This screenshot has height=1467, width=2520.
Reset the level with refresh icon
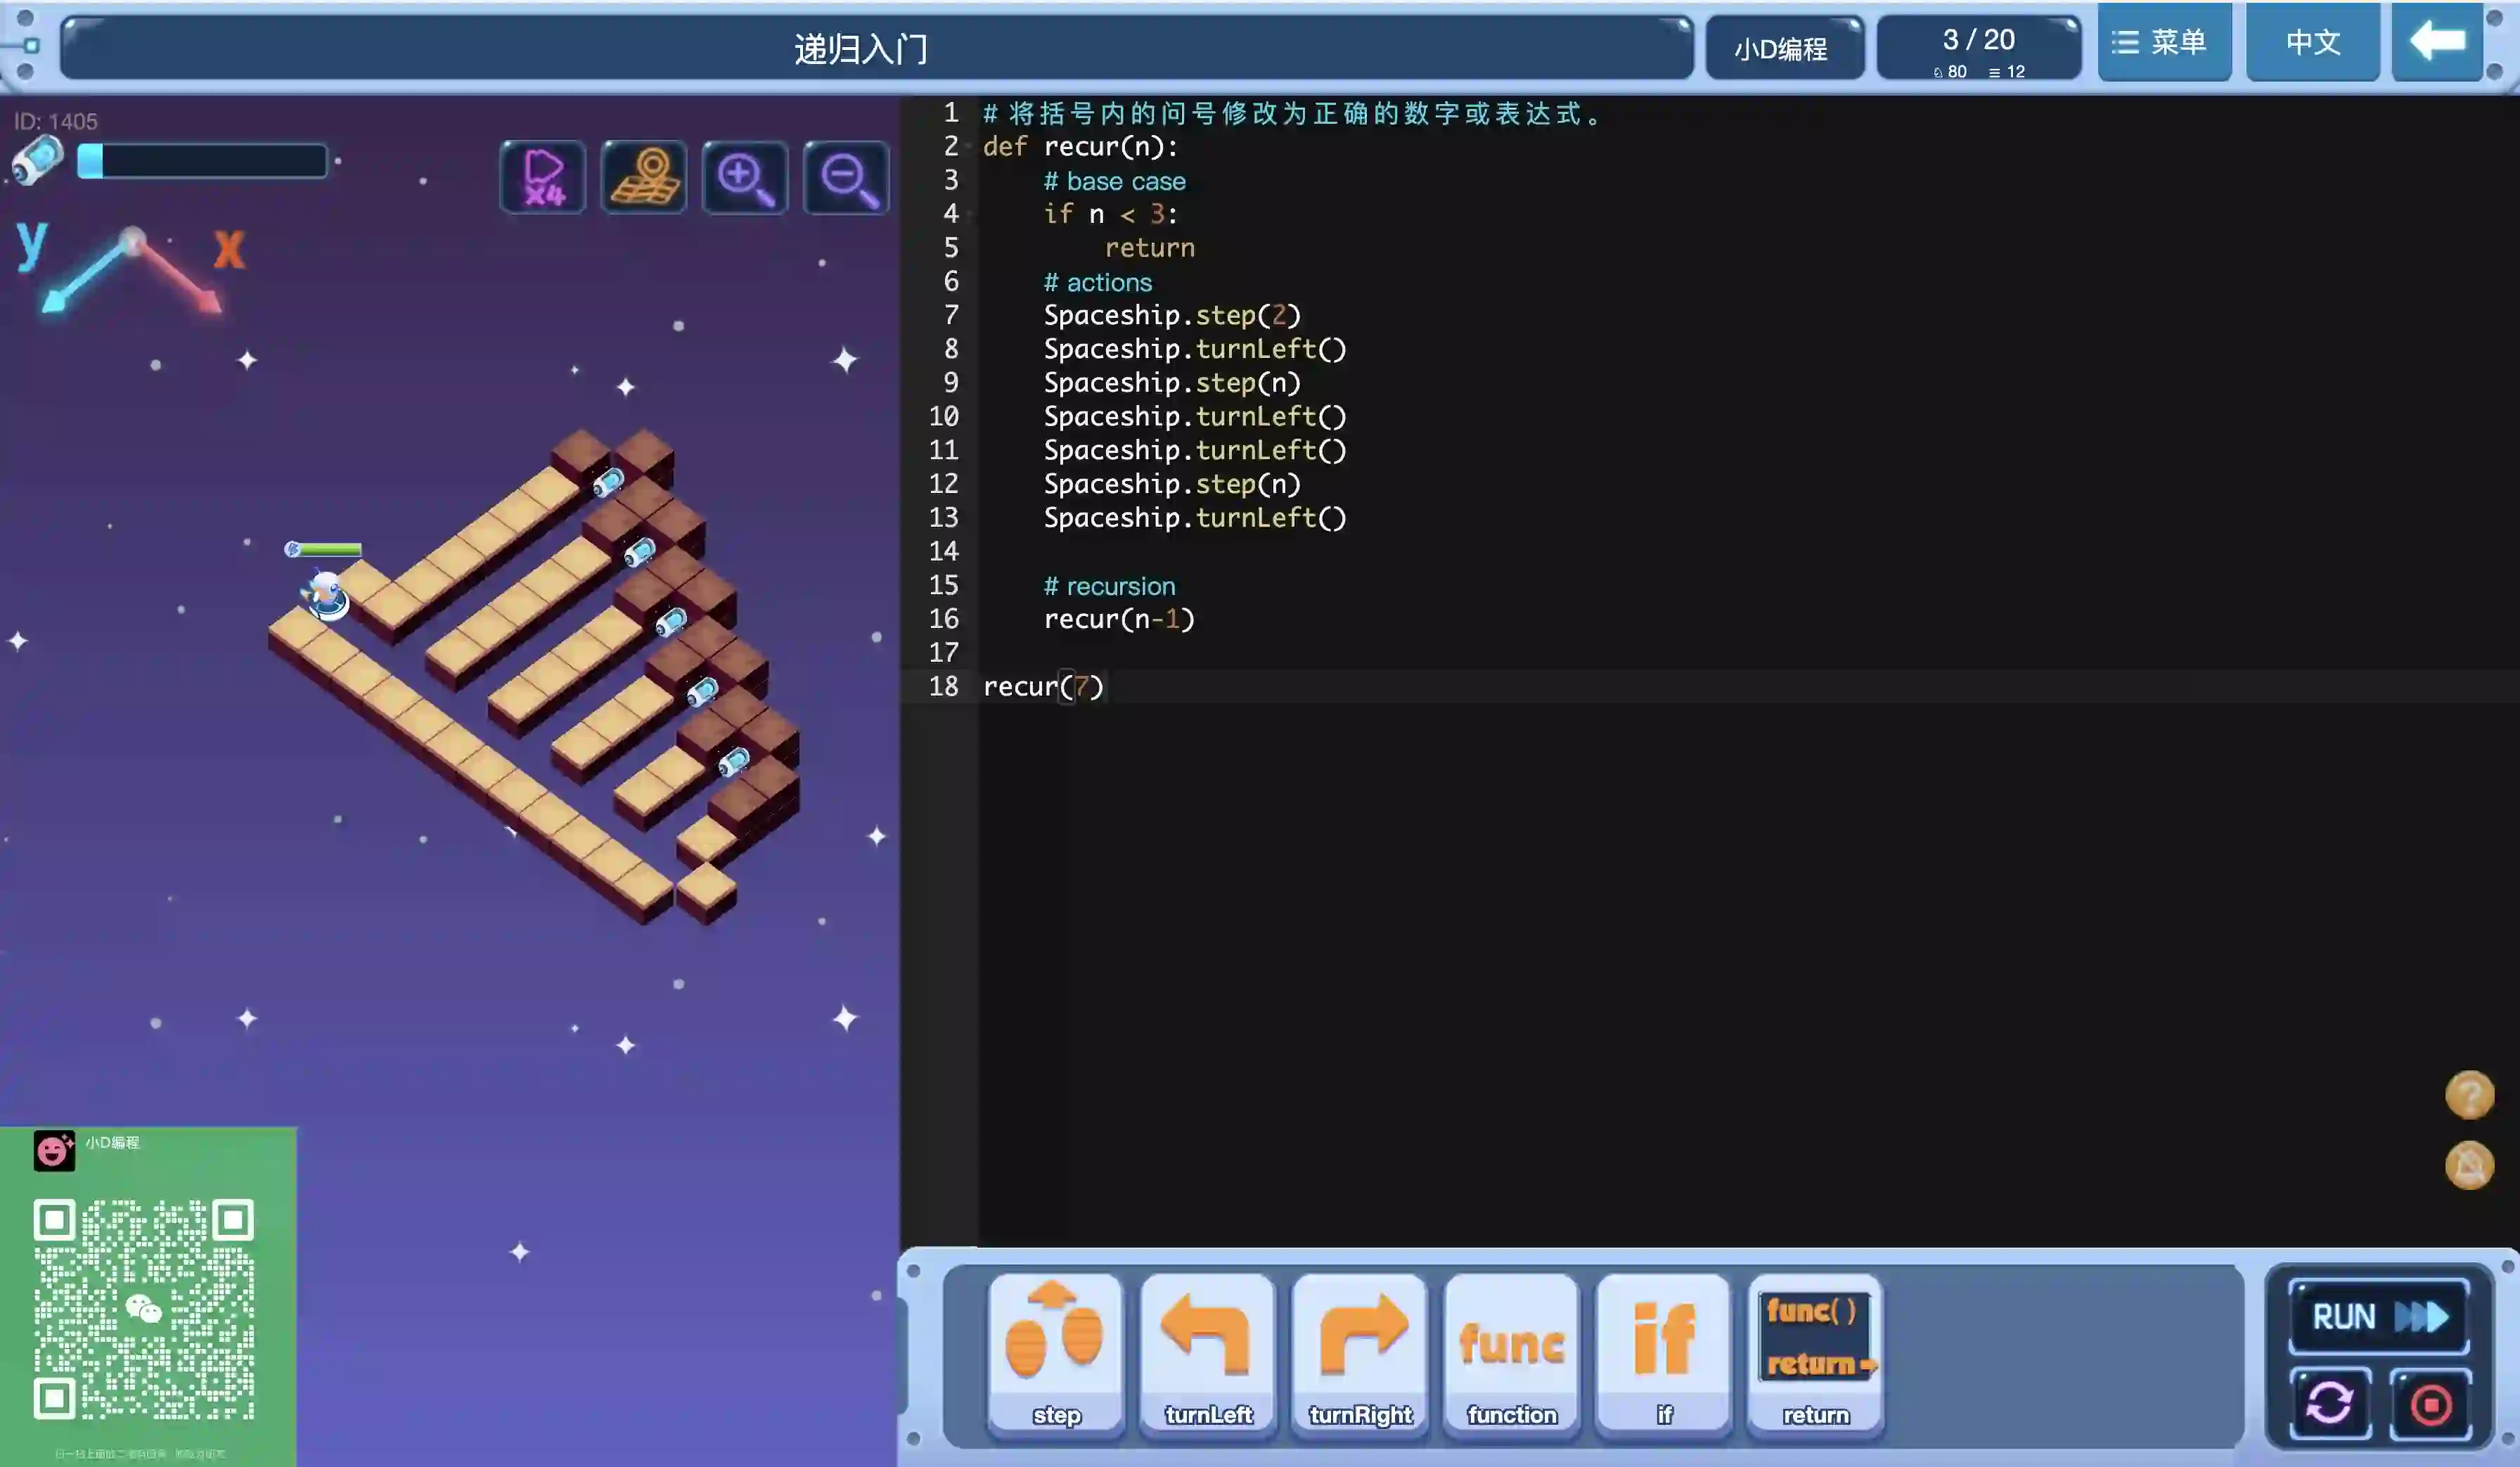click(x=2330, y=1403)
